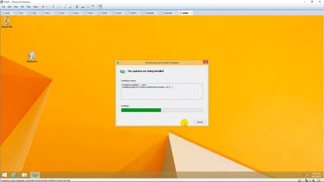This screenshot has height=182, width=324.
Task: Click the status box scroll down arrow
Action: [x=201, y=98]
